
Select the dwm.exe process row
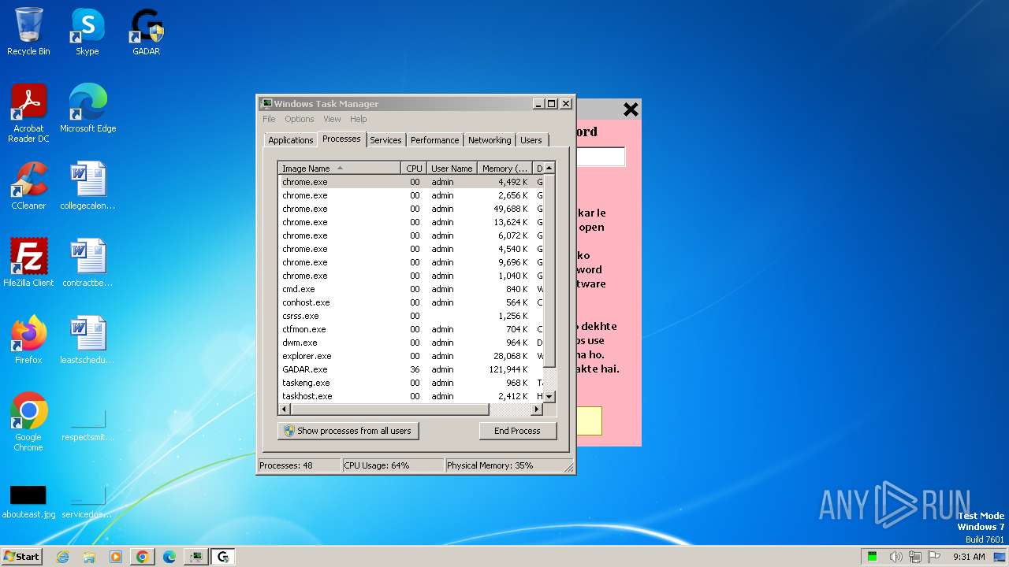pos(411,343)
